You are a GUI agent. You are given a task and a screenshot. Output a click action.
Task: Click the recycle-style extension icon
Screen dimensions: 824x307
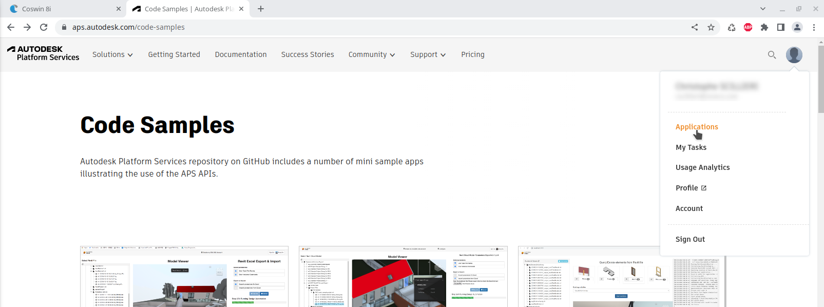tap(732, 27)
